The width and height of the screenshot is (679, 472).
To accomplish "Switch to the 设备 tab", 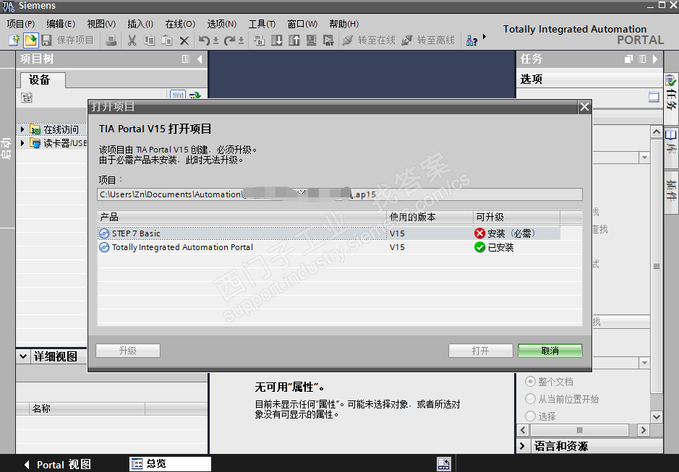I will tap(43, 80).
